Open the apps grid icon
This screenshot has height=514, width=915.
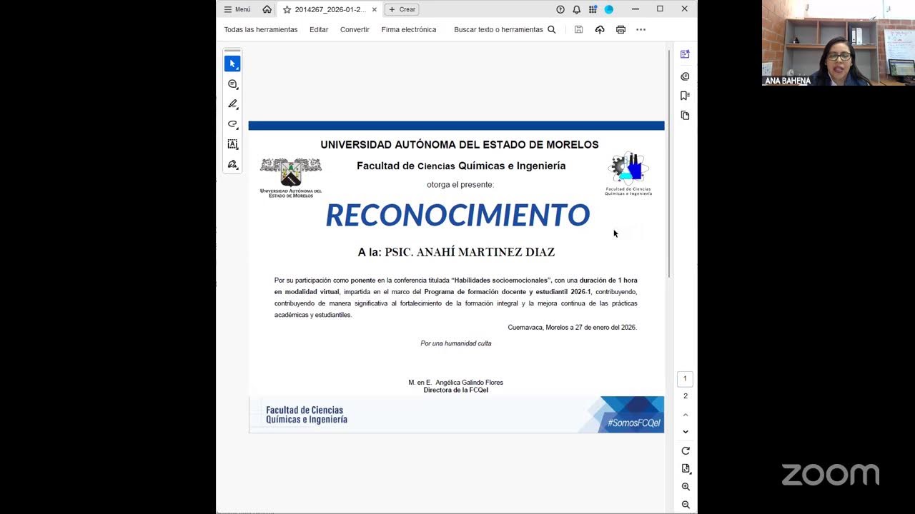tap(593, 9)
